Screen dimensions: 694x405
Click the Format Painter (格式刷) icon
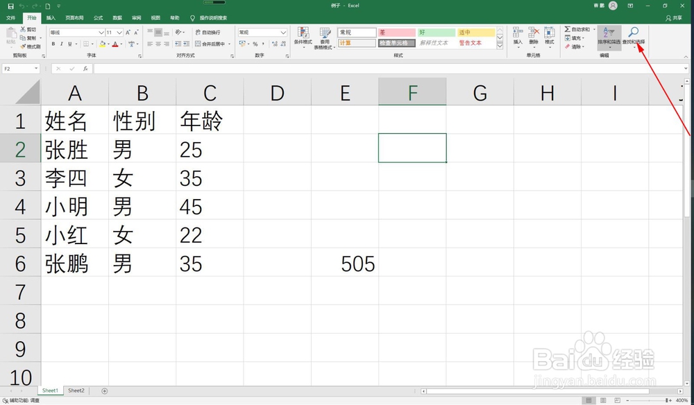pyautogui.click(x=24, y=46)
